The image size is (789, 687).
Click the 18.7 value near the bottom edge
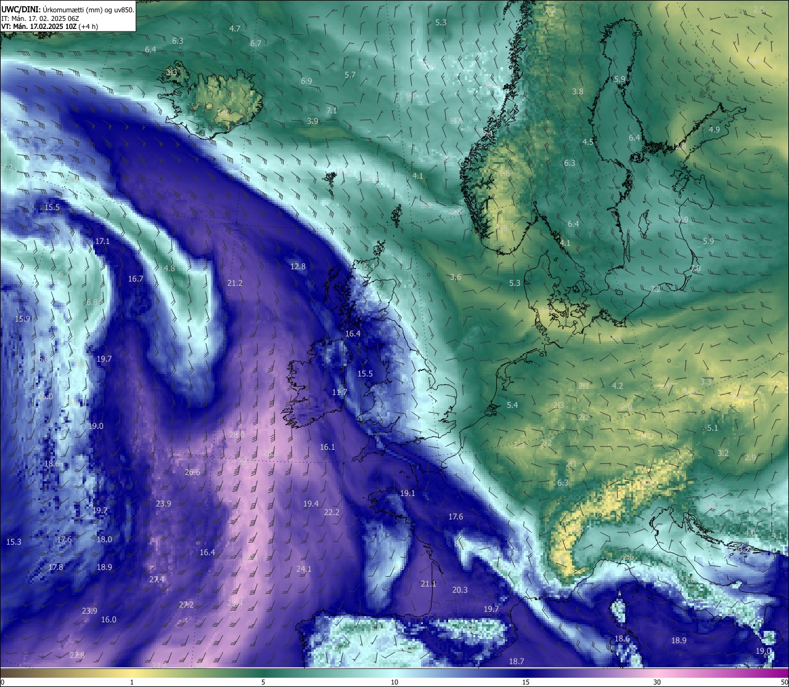tap(517, 662)
